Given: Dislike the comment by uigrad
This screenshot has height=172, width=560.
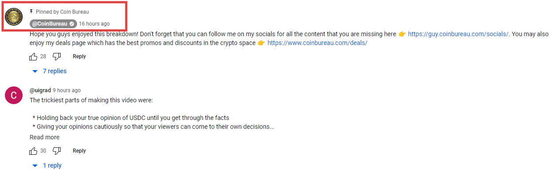Looking at the screenshot, I should tap(57, 151).
